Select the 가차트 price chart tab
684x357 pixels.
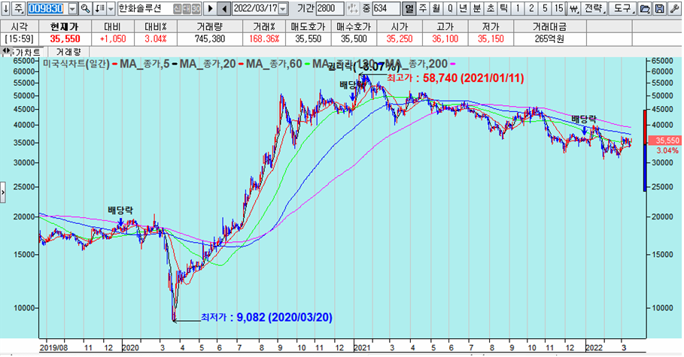tap(26, 52)
